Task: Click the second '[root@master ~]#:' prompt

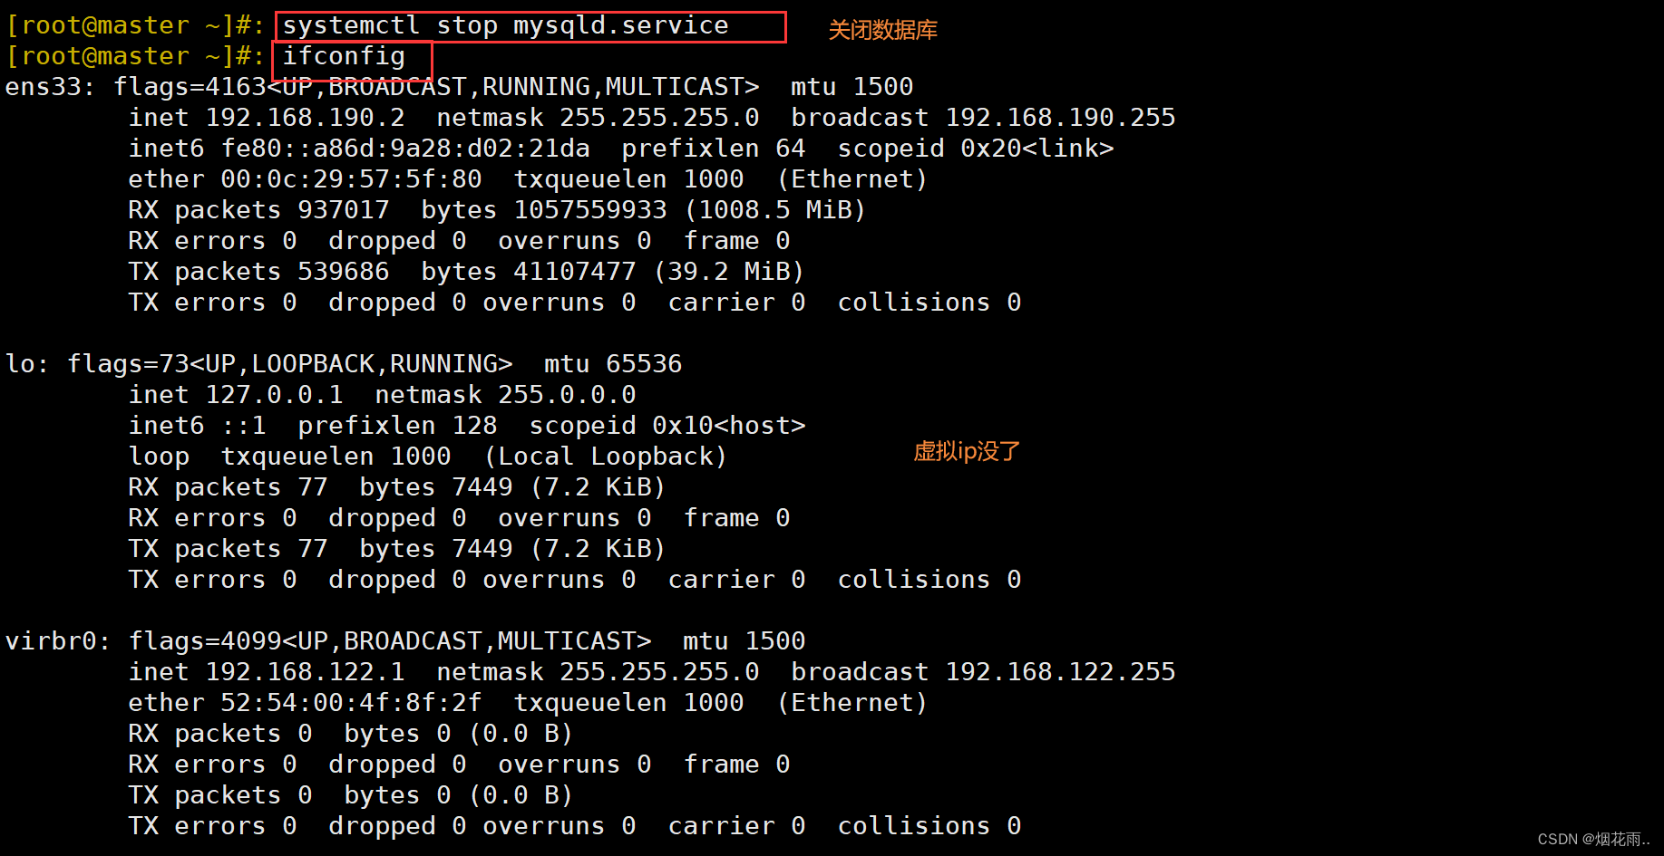Action: (135, 57)
